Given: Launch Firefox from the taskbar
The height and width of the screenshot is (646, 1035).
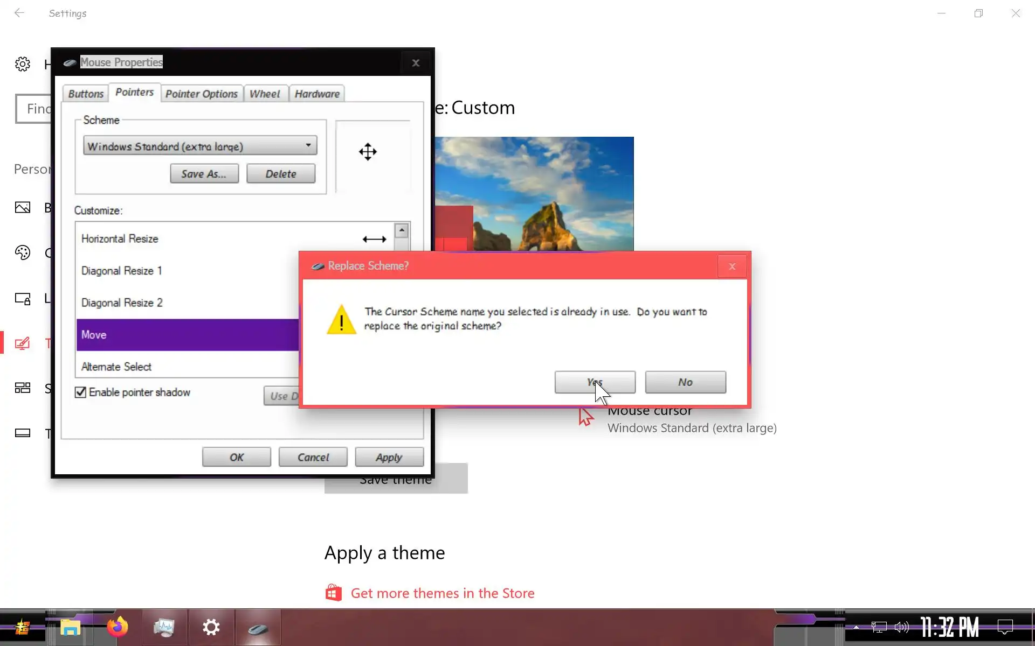Looking at the screenshot, I should tap(117, 627).
